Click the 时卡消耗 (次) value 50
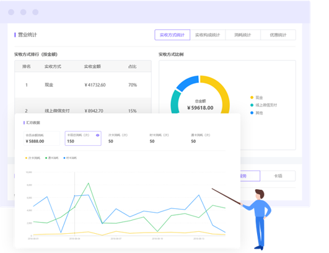The width and height of the screenshot is (329, 253). pyautogui.click(x=152, y=141)
